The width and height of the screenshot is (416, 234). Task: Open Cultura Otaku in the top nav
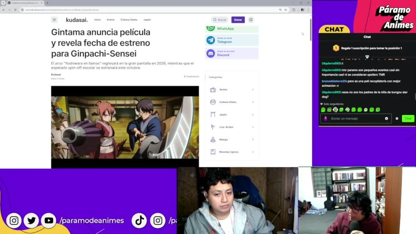[129, 20]
